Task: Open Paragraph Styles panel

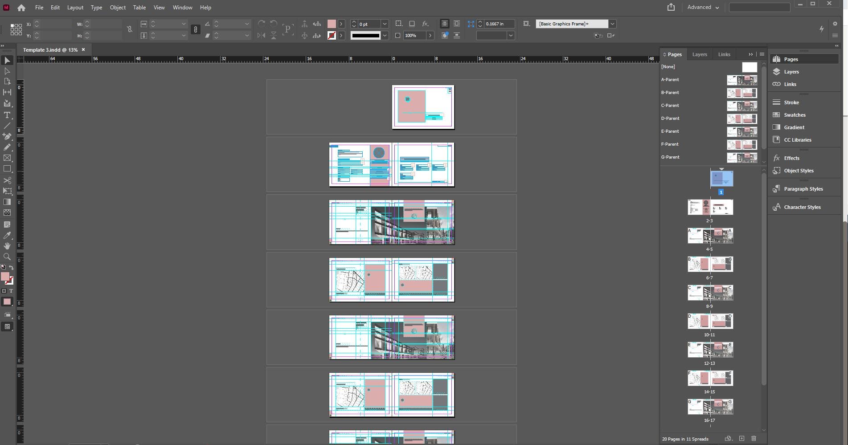Action: 803,189
